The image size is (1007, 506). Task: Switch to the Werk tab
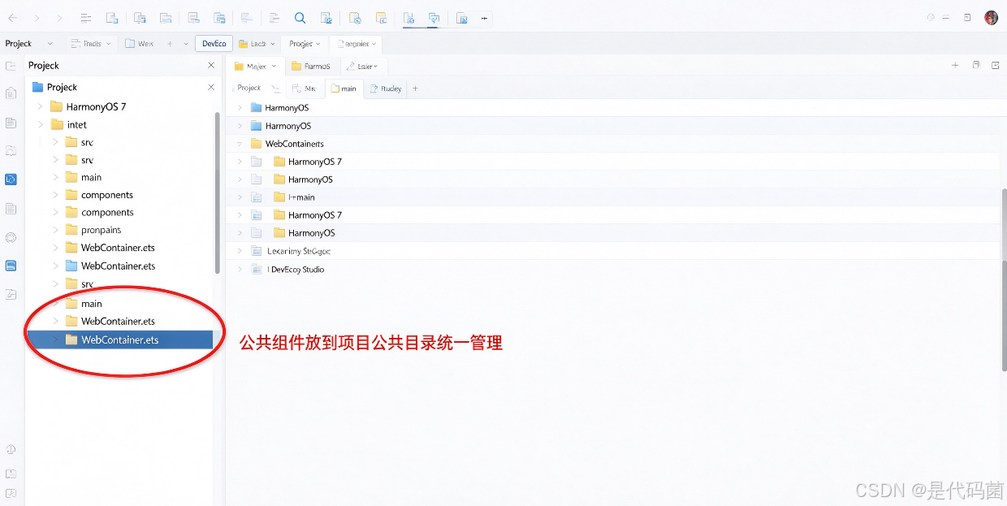pos(140,44)
